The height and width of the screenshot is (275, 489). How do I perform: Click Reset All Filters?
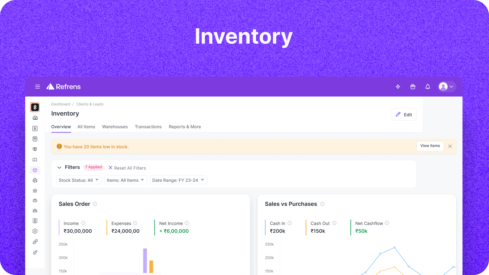(x=127, y=168)
